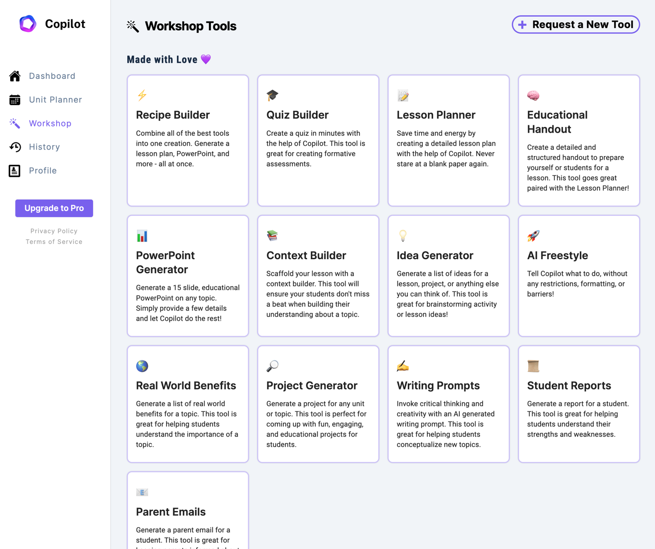Click the Real World Benefits globe icon
655x549 pixels.
[x=142, y=366]
